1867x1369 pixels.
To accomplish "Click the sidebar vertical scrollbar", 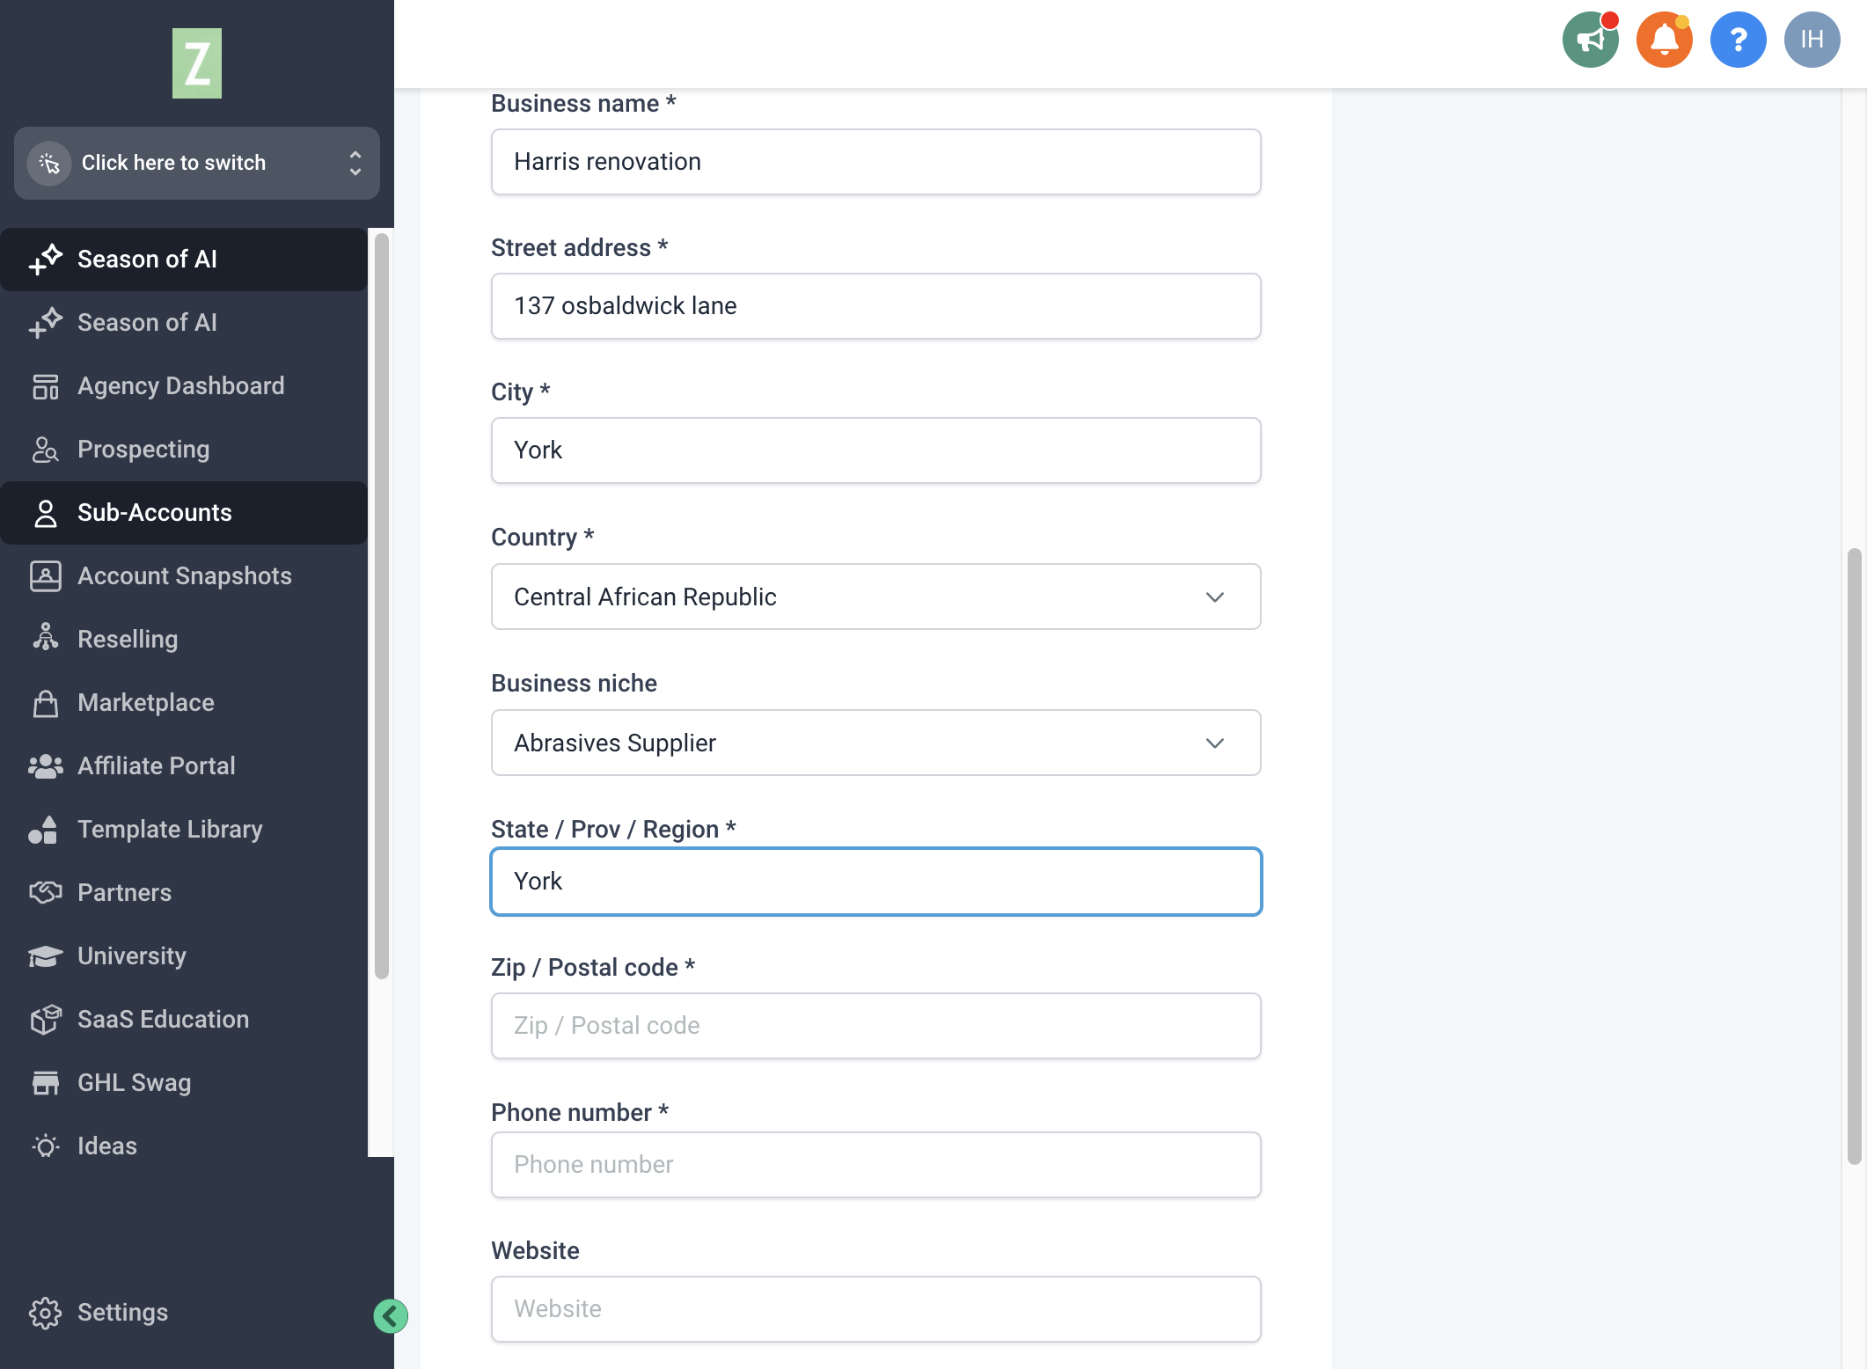I will 381,605.
